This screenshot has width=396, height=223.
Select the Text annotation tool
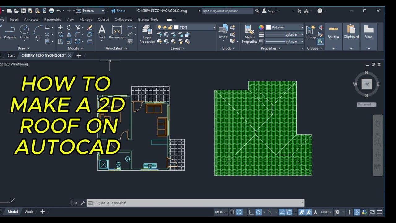[102, 32]
